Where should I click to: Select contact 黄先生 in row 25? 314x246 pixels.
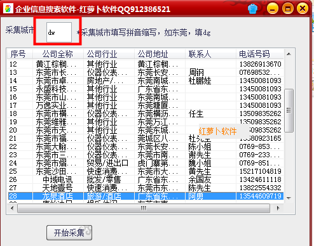pos(200,171)
